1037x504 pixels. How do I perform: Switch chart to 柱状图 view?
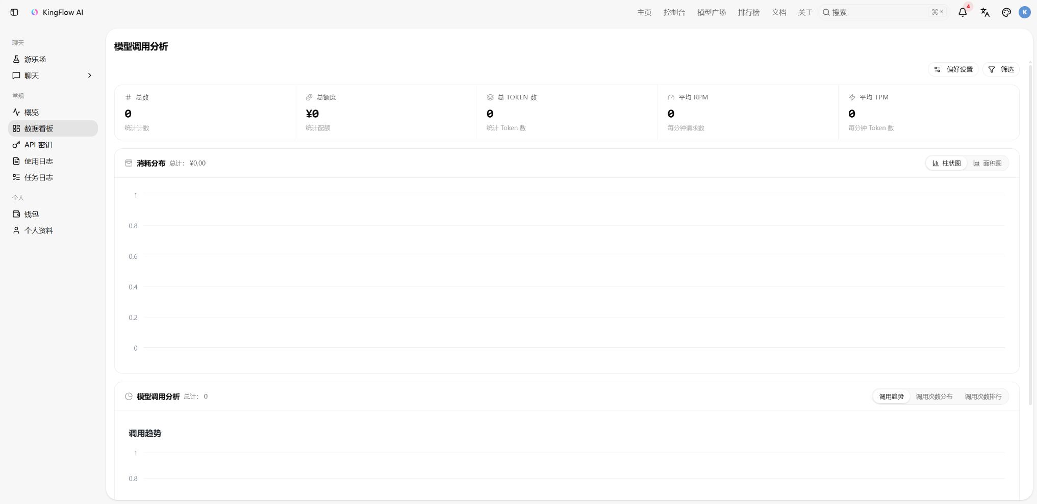(x=946, y=163)
